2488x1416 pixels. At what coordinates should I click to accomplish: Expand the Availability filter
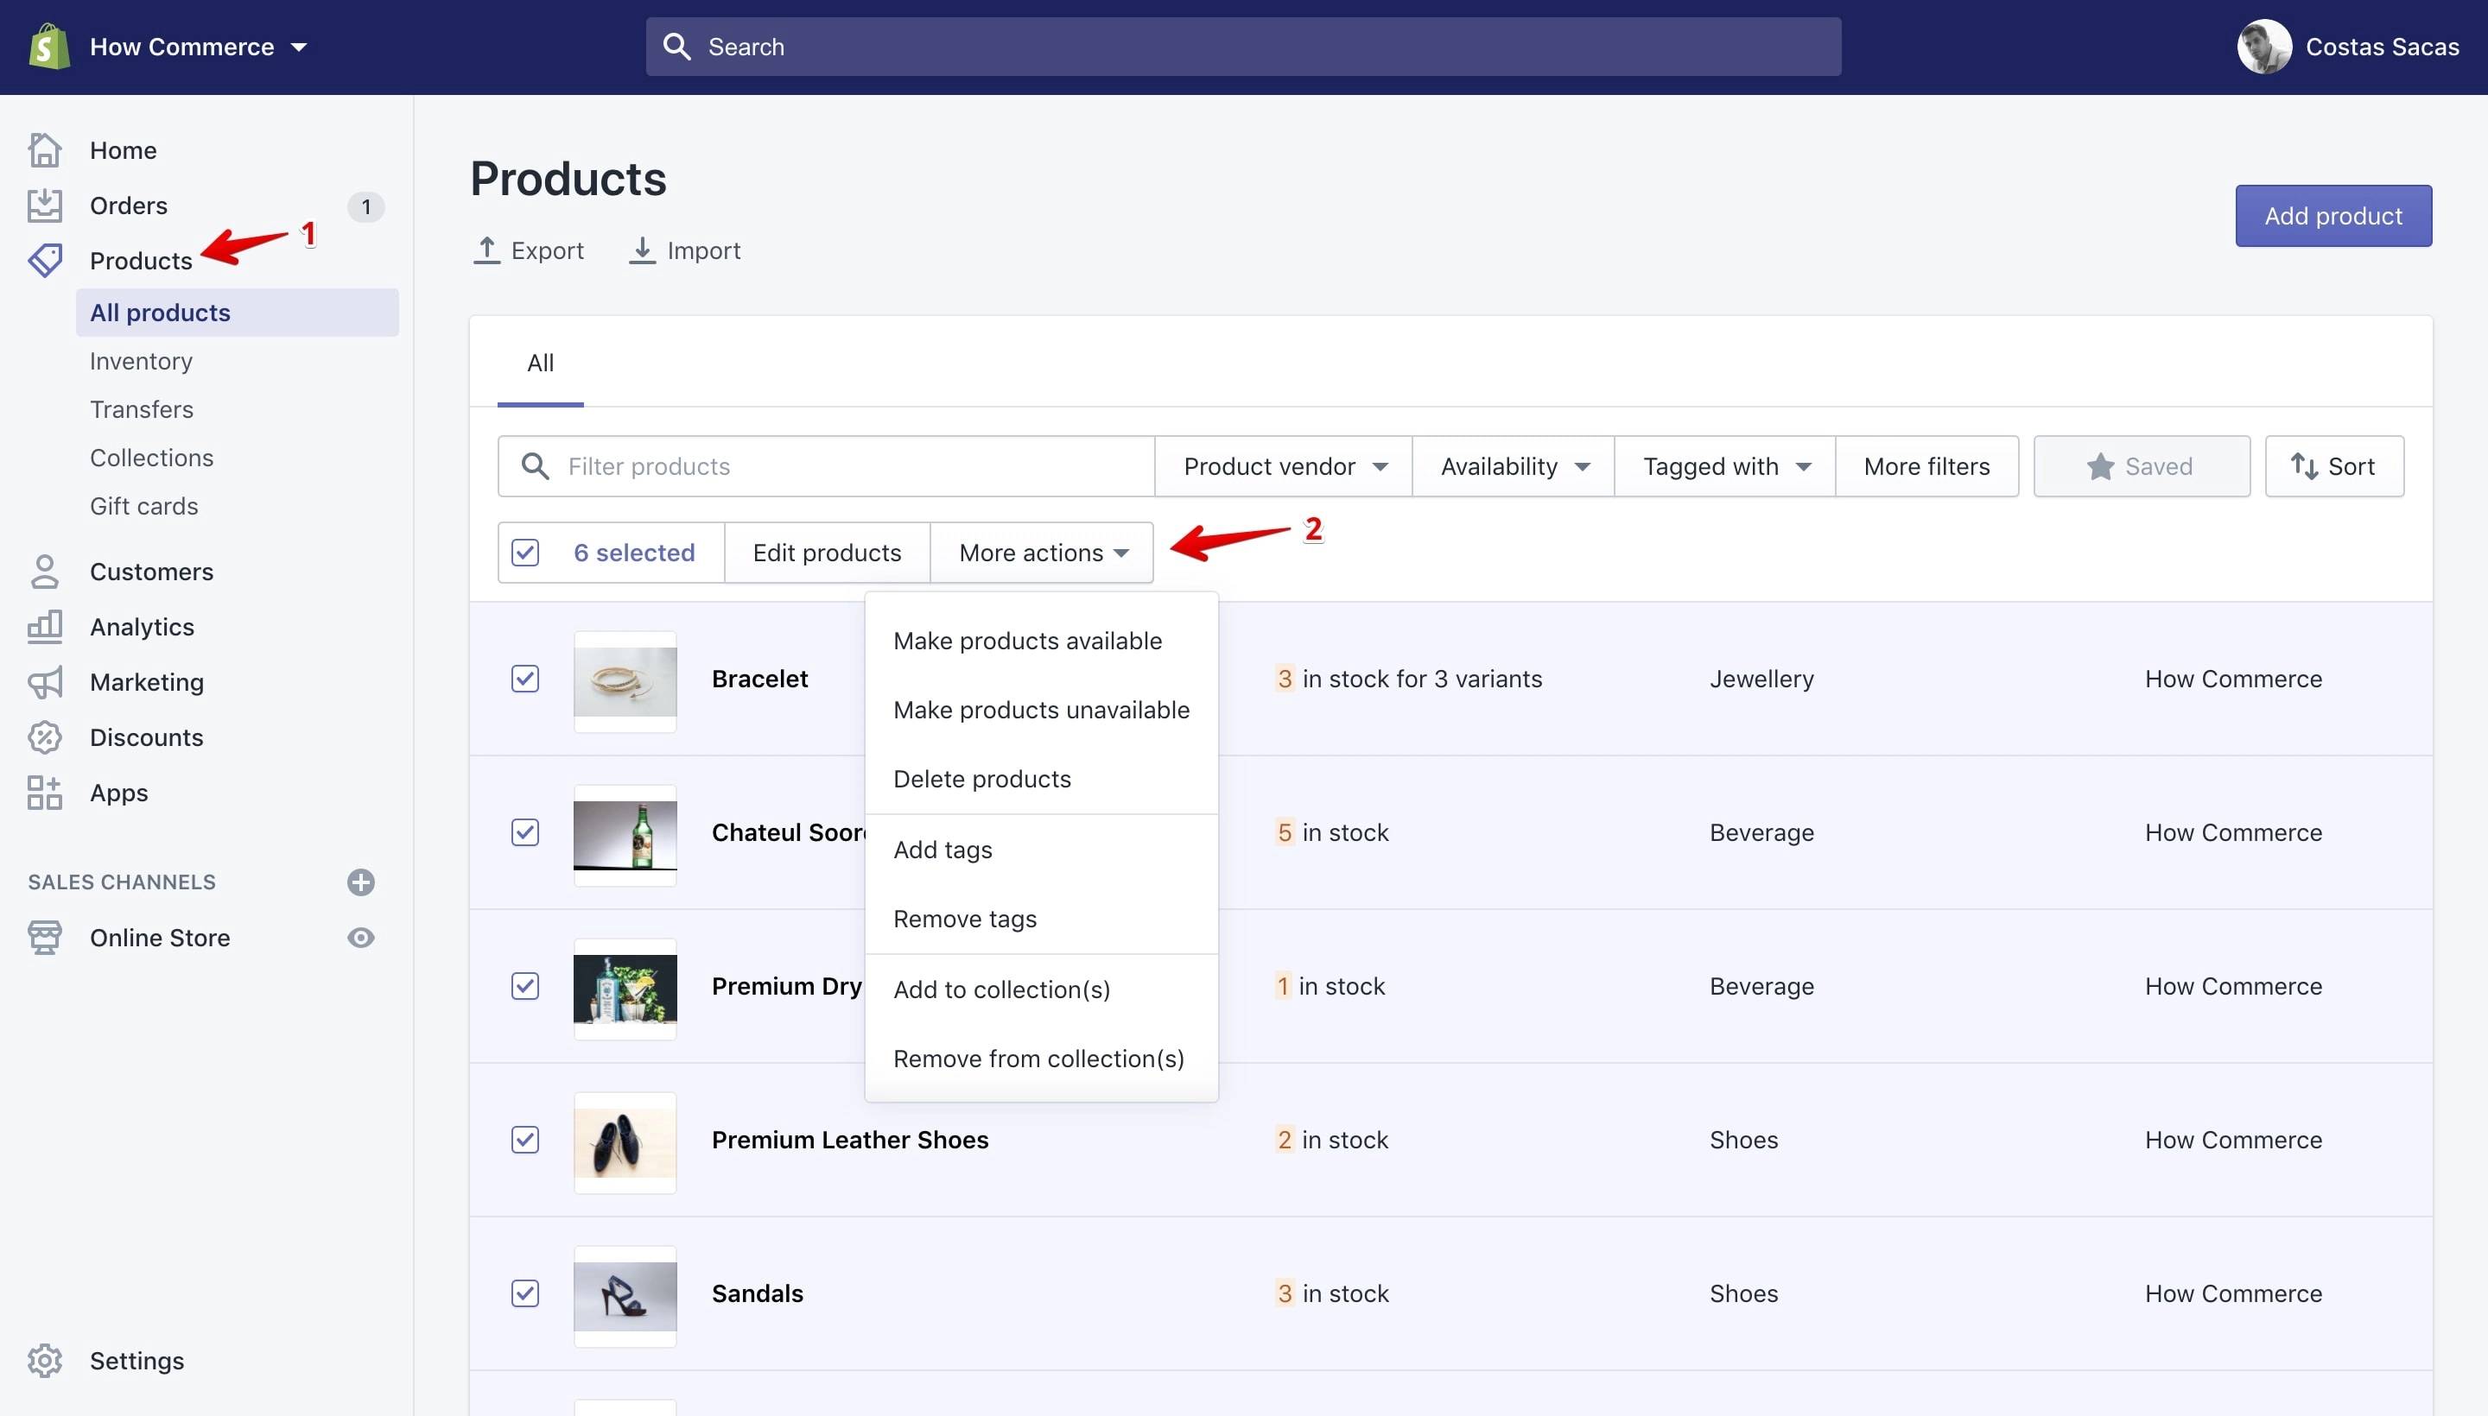[1513, 467]
